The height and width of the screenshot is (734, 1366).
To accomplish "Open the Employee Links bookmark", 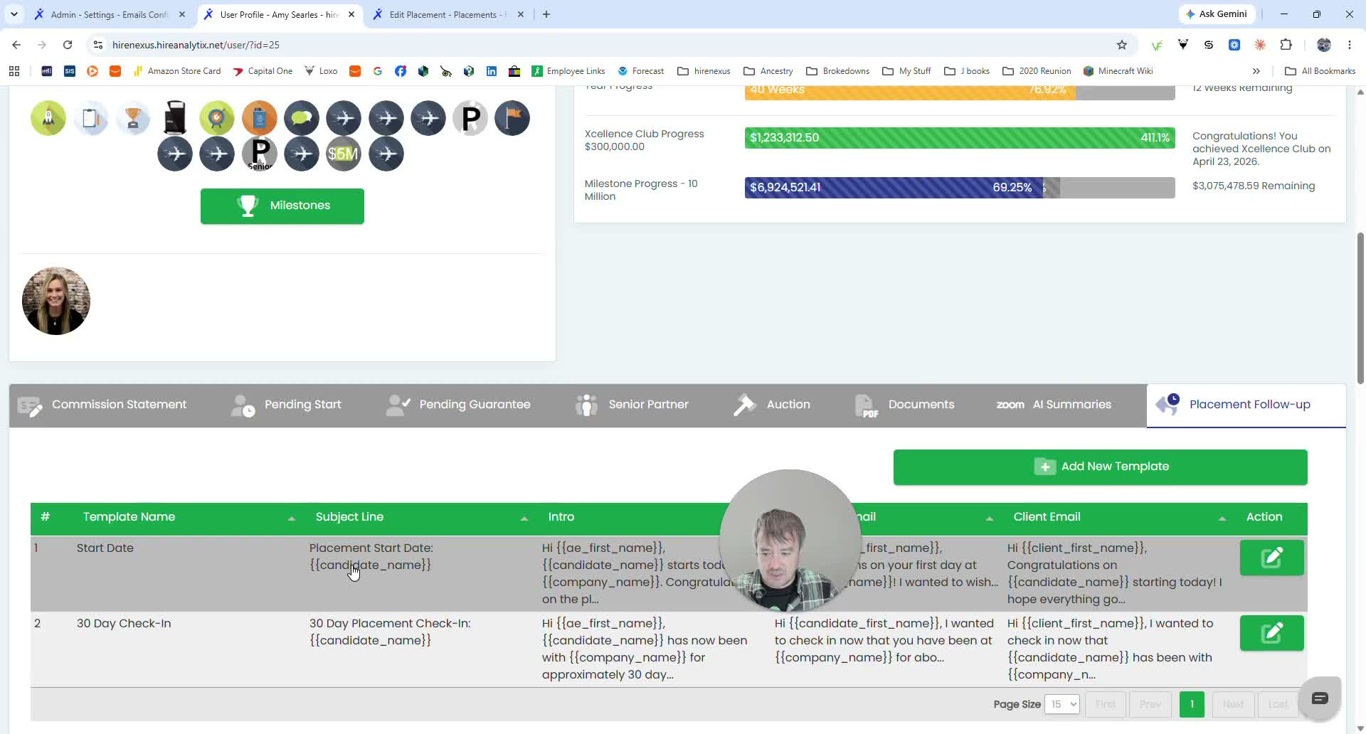I will (x=568, y=71).
